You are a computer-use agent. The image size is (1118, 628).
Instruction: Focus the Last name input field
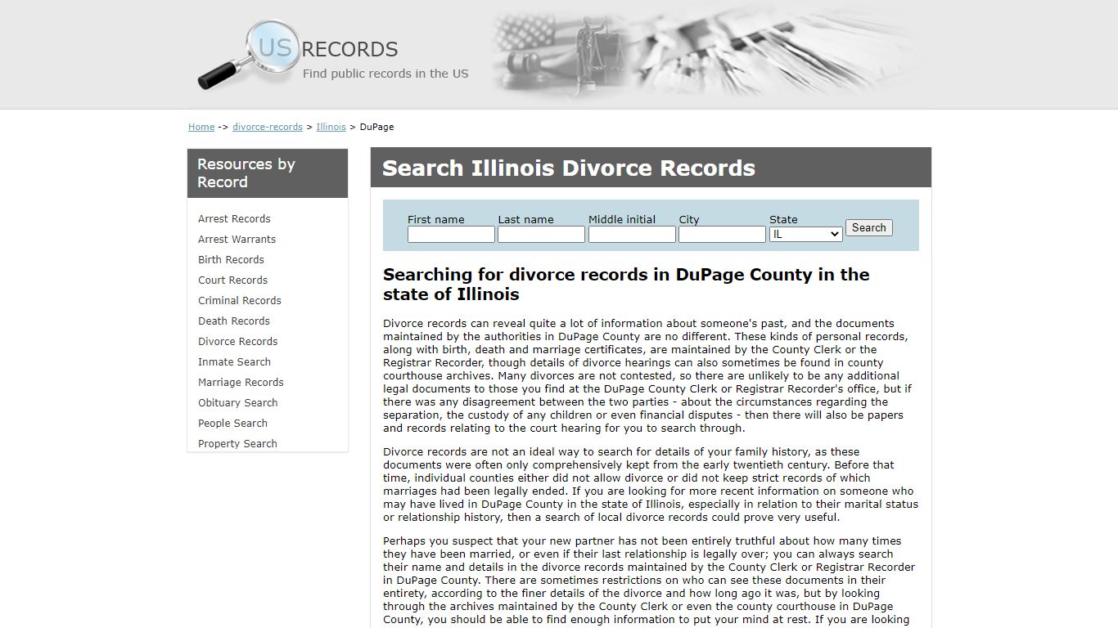coord(541,235)
